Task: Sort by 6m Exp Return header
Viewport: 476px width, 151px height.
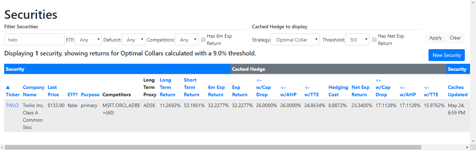Action: pos(216,91)
